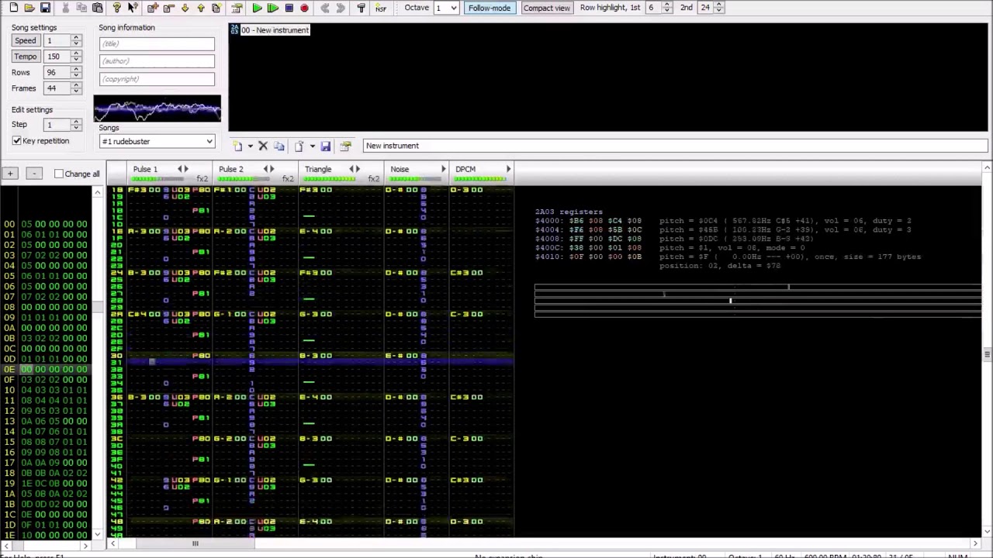
Task: Move frame up
Action: 201,8
